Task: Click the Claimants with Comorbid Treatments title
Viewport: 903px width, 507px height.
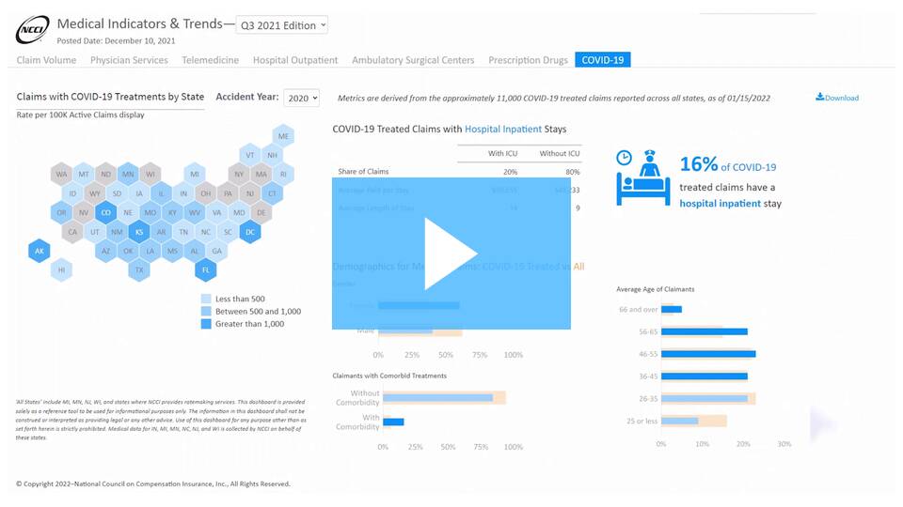Action: 389,376
